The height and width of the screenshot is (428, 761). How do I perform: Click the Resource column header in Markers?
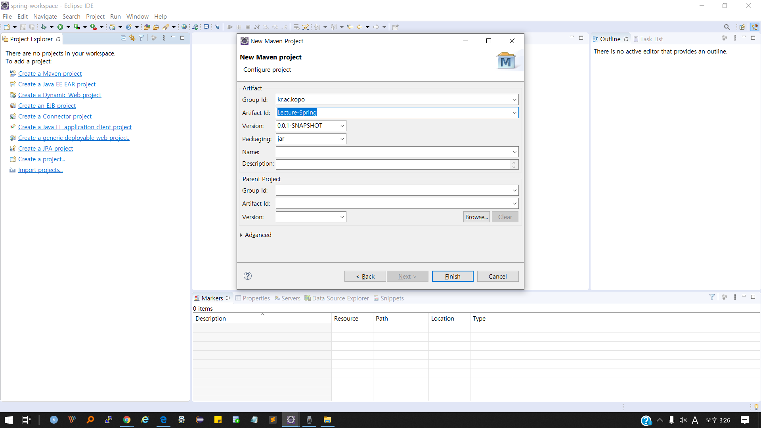[x=352, y=318]
